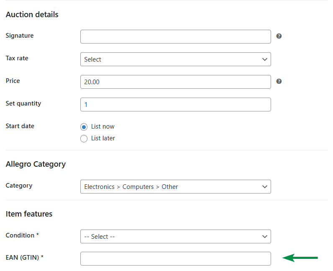The width and height of the screenshot is (333, 271).
Task: Click the Set quantity input field
Action: coord(175,104)
